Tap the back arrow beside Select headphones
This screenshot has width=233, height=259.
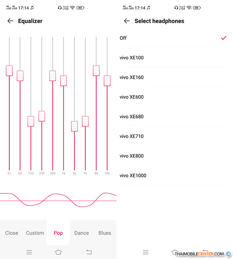[127, 21]
